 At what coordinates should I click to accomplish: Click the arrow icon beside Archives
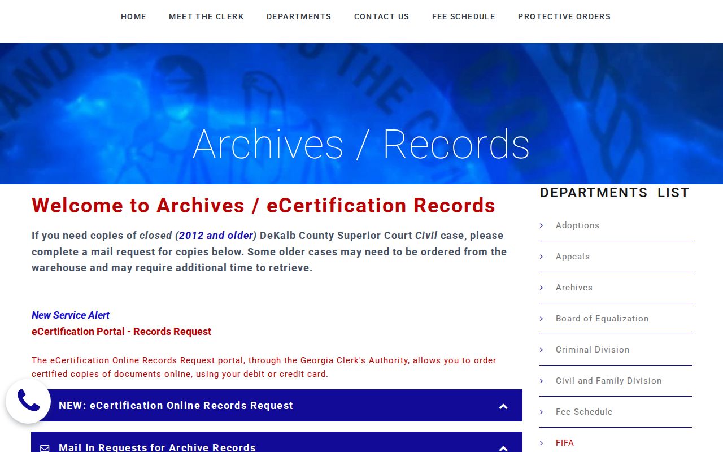click(542, 288)
